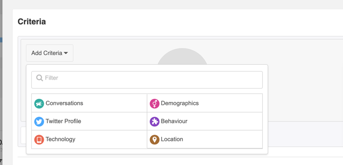The width and height of the screenshot is (343, 165).
Task: Click the brown Location pin icon
Action: click(x=154, y=140)
